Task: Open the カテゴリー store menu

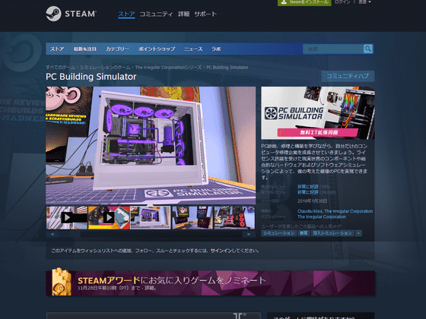Action: point(117,49)
